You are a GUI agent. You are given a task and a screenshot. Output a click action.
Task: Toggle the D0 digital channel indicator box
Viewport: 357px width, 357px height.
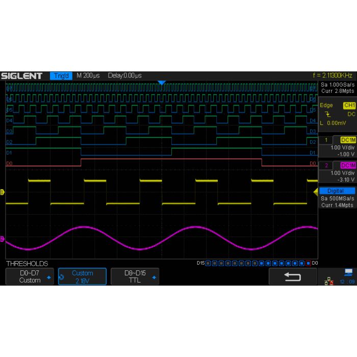(x=308, y=263)
